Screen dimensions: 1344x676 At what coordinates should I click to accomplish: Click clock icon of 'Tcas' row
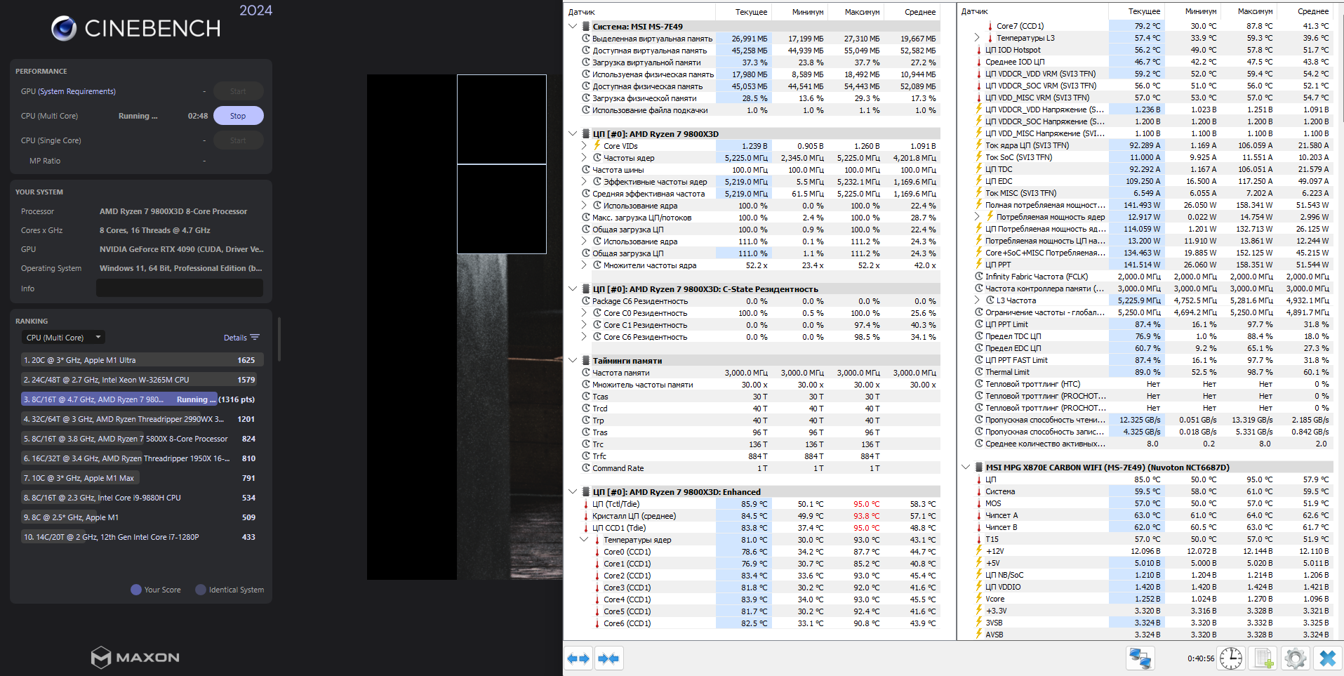tap(585, 397)
